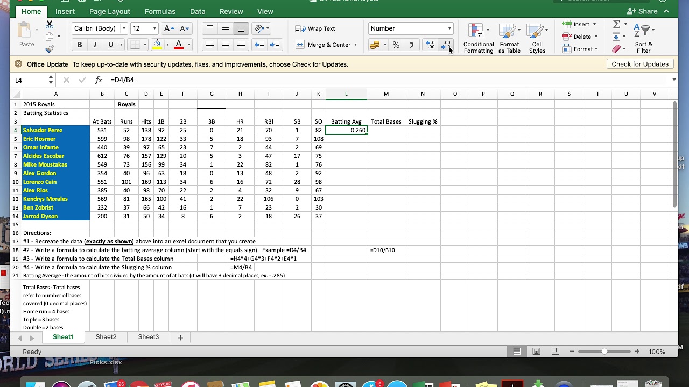Apply the currency format coins icon
The image size is (689, 387).
[375, 45]
